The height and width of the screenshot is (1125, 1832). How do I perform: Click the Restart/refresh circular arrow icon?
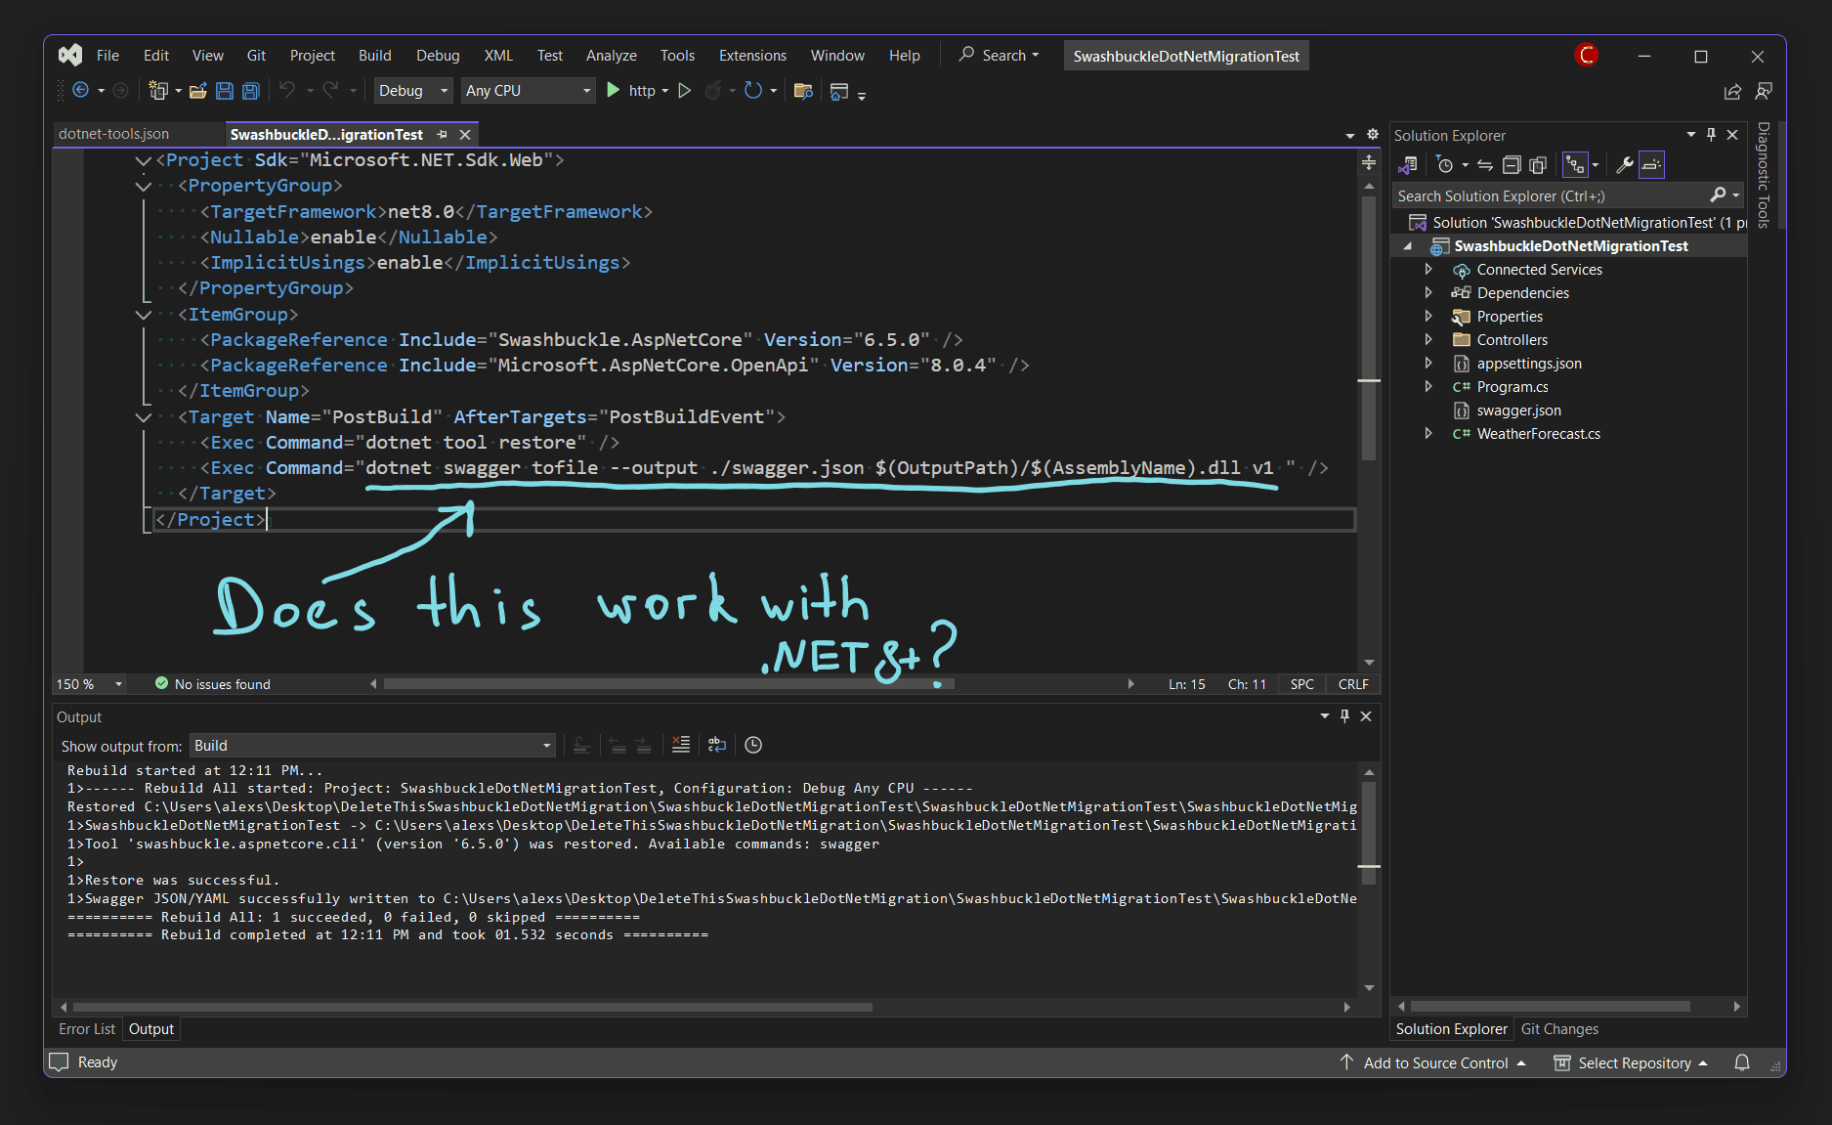[x=753, y=90]
